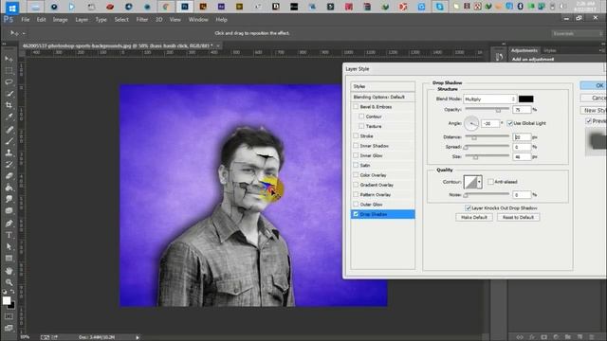The height and width of the screenshot is (341, 607).
Task: Select the Hand tool
Action: click(x=9, y=271)
